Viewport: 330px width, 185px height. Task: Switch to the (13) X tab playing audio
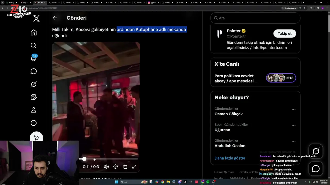(40, 3)
